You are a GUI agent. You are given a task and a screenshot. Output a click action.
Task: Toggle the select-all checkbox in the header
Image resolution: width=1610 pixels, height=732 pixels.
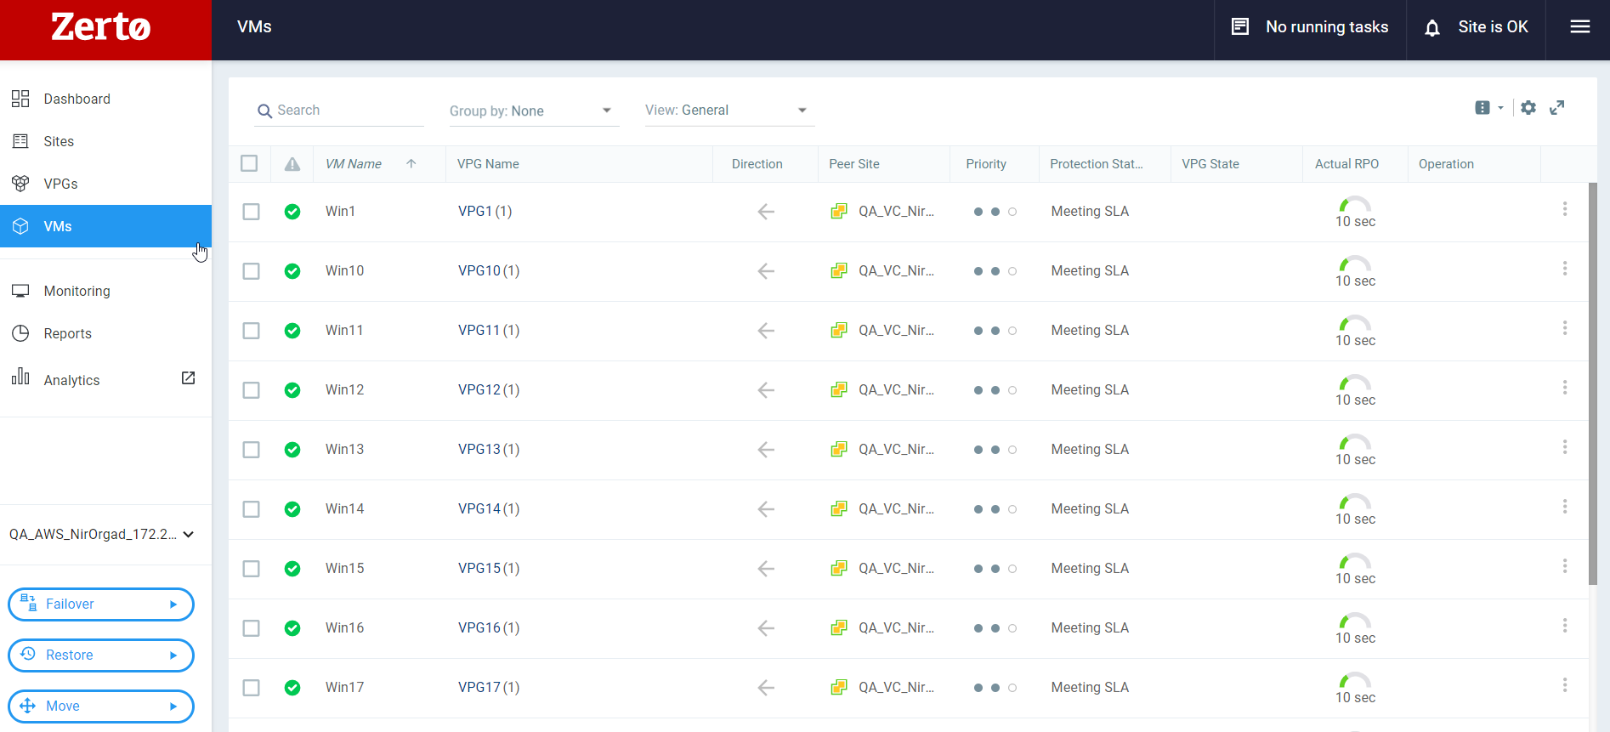[249, 163]
